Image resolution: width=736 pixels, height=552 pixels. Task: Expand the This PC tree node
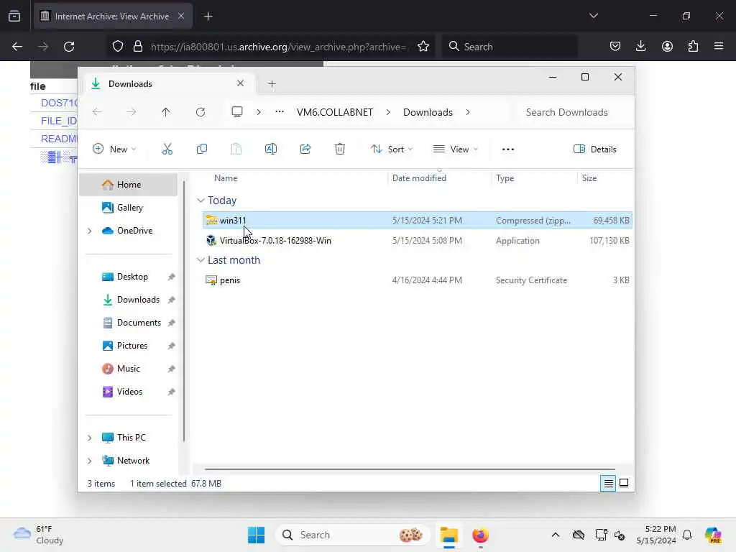pyautogui.click(x=90, y=438)
